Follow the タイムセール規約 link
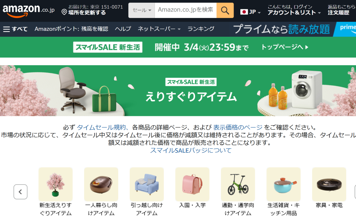Viewport: 356px width, 223px height. pos(101,127)
